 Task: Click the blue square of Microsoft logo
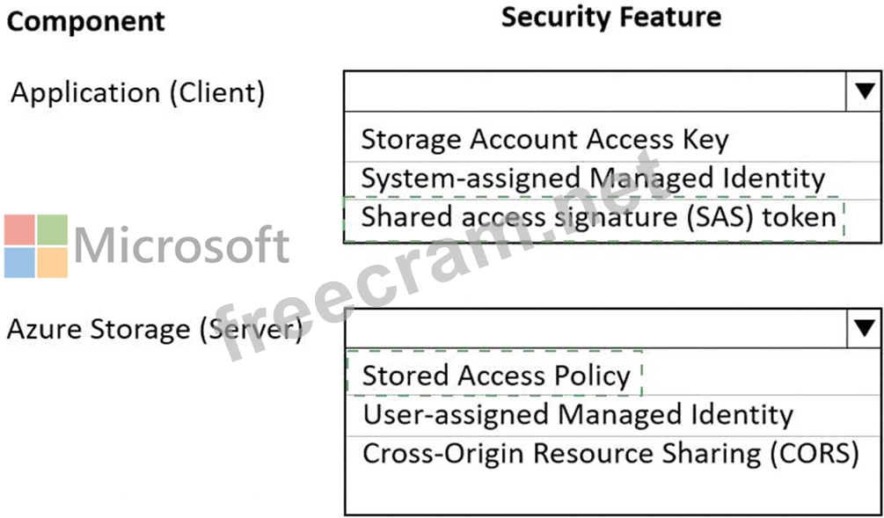point(19,262)
